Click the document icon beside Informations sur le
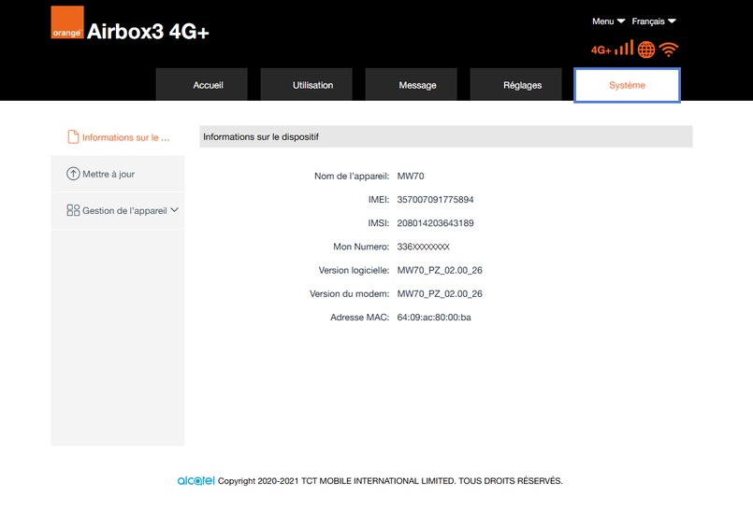Screen dimensions: 753x510 [73, 137]
